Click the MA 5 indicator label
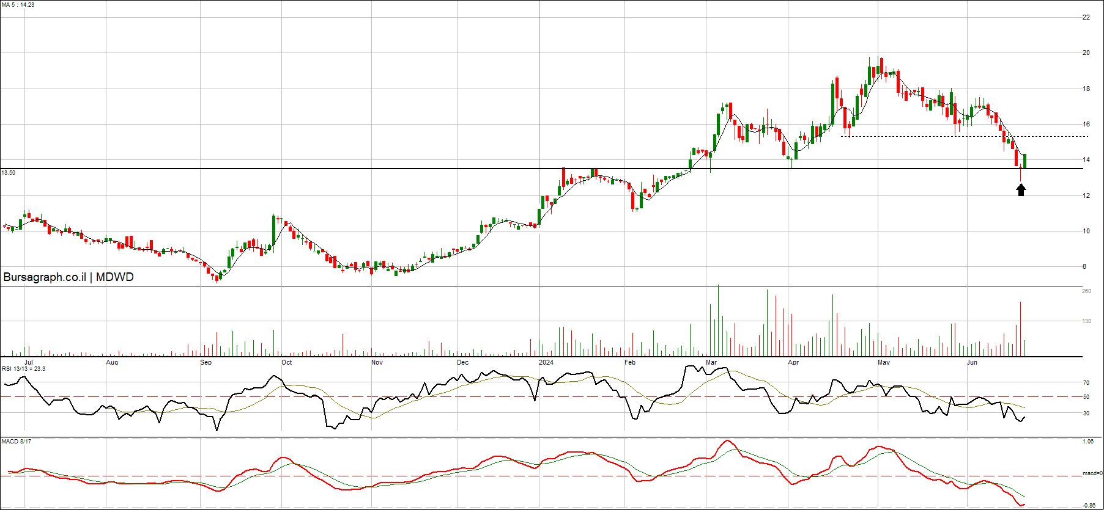 [18, 5]
